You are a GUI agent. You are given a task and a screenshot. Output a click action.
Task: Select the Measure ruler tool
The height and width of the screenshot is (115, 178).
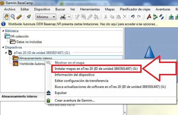(19, 17)
